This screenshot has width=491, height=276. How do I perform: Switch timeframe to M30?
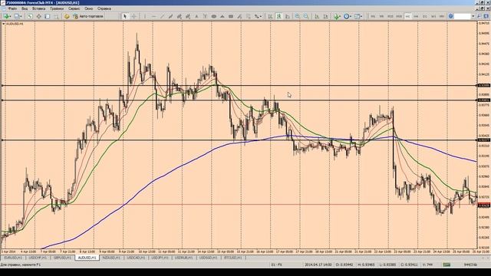point(399,16)
